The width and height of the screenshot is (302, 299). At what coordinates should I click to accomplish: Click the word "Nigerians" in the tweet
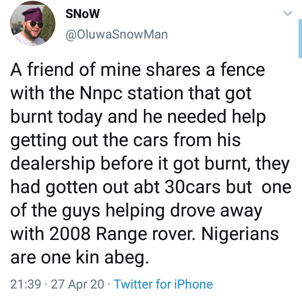coord(240,234)
